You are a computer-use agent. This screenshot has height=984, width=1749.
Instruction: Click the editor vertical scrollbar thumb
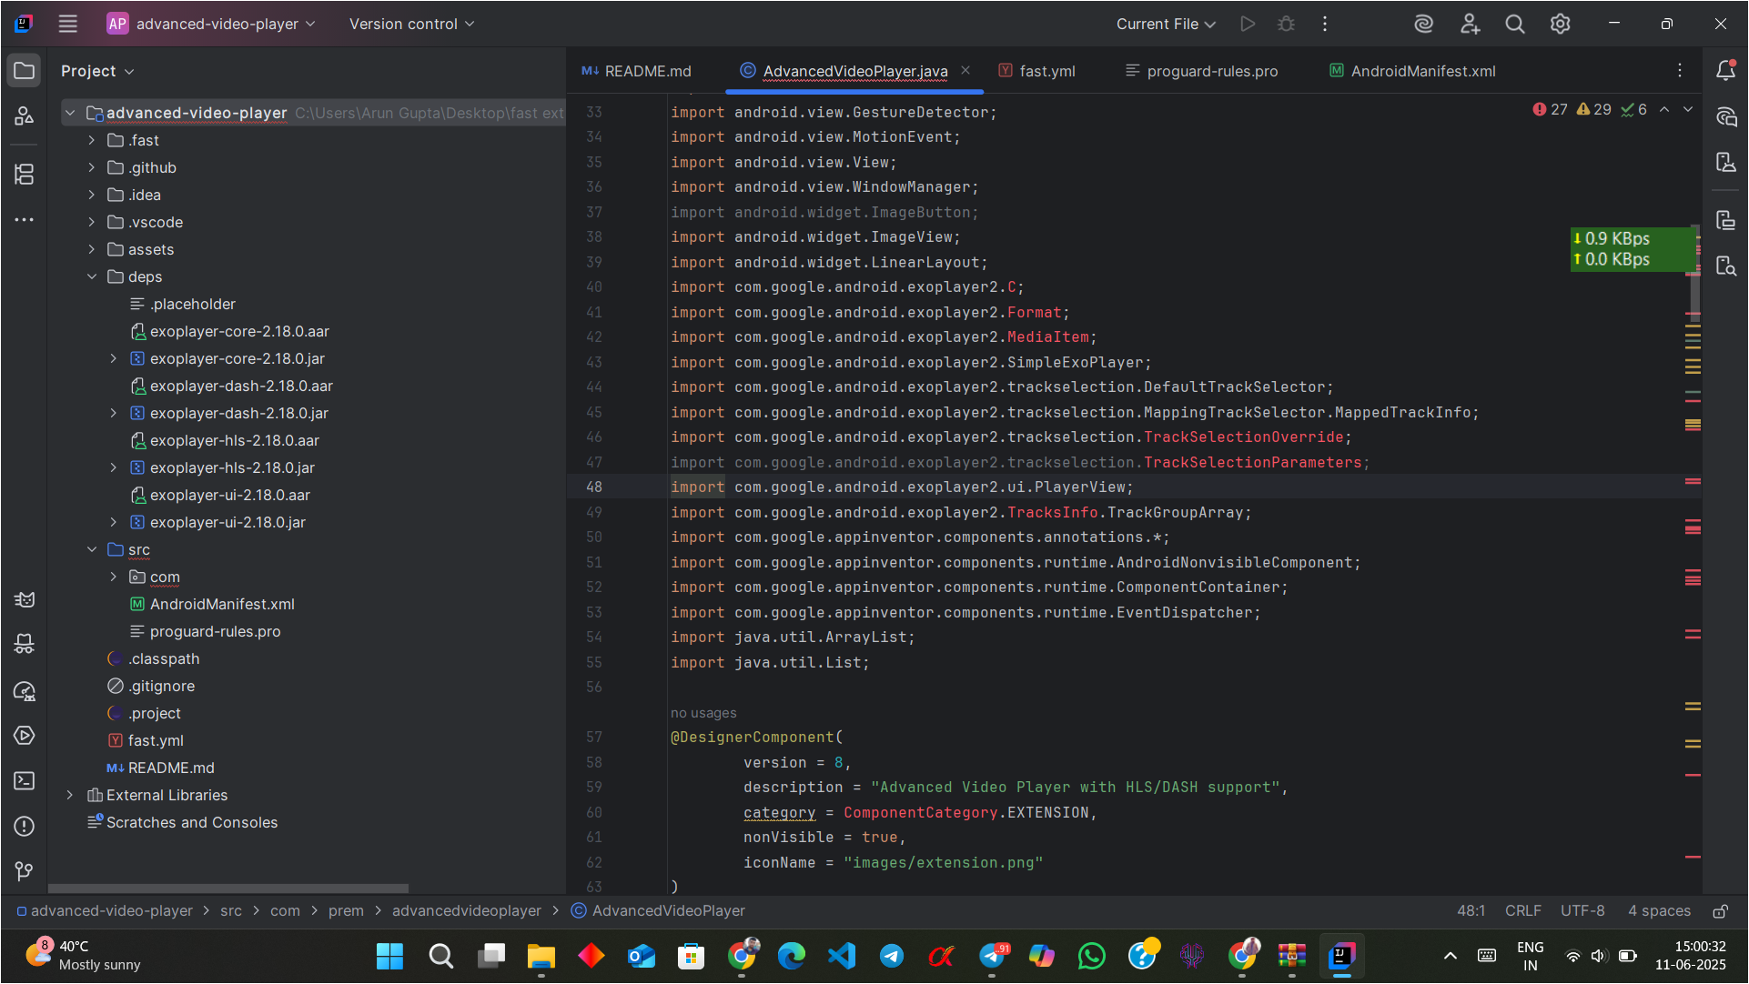[x=1695, y=273]
